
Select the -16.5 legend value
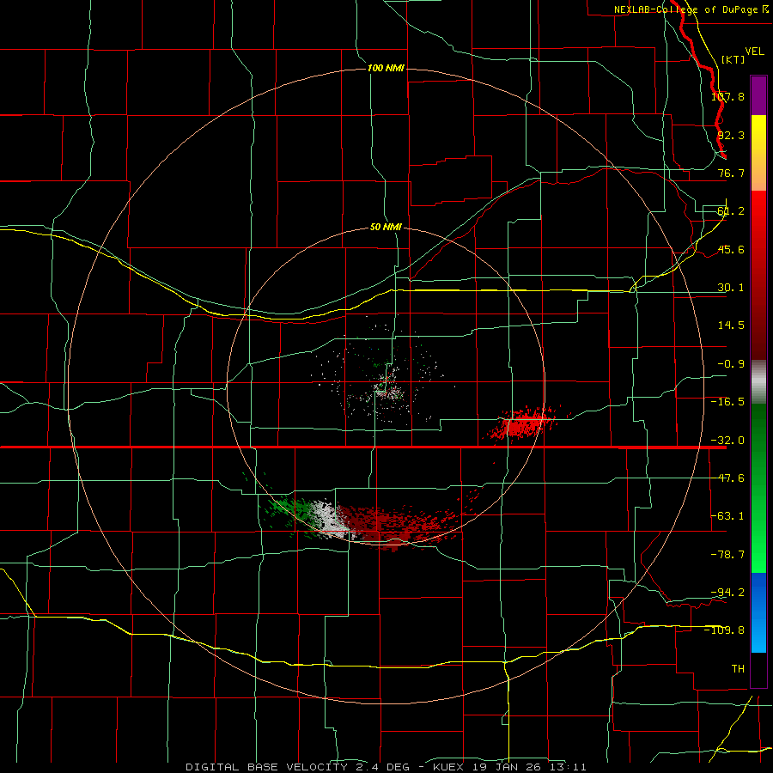(727, 402)
